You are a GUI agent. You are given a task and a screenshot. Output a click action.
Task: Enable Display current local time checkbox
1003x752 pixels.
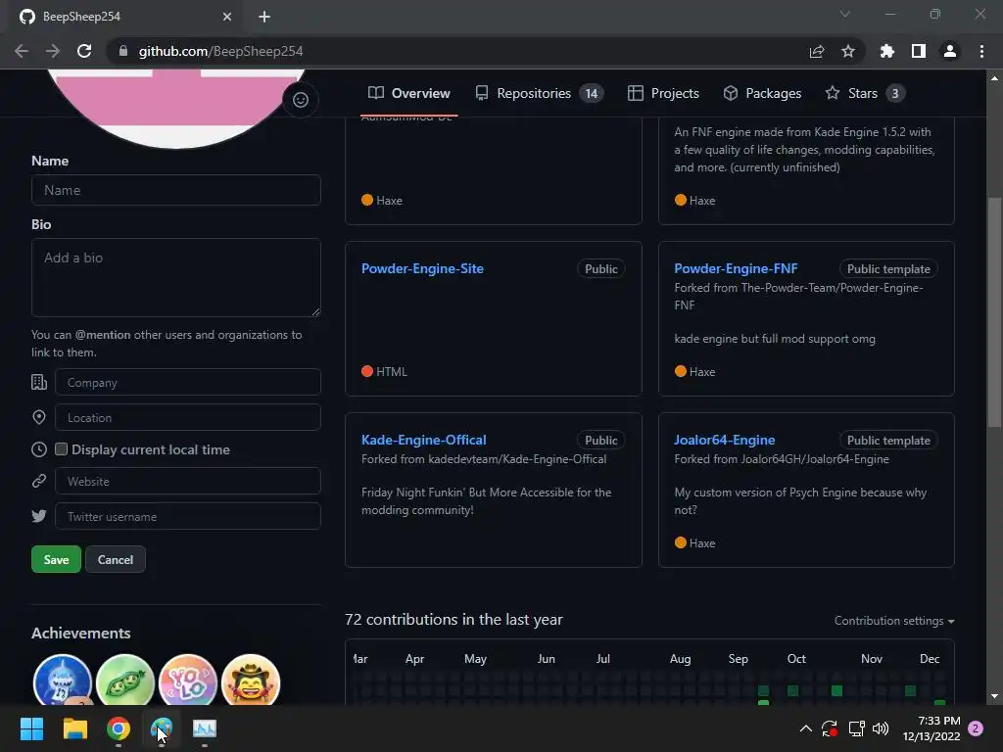click(61, 448)
